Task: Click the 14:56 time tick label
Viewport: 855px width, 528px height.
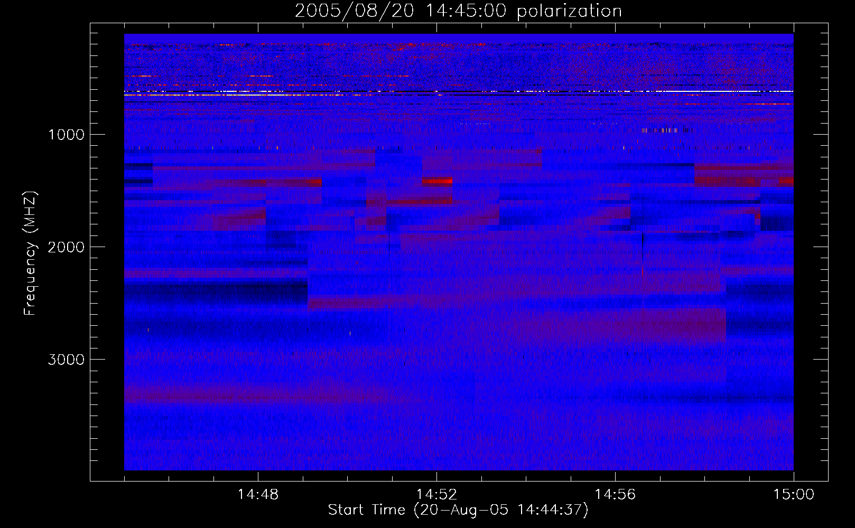Action: tap(615, 495)
